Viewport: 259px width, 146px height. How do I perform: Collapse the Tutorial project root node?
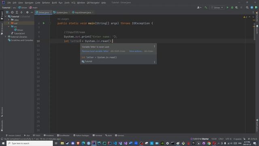tap(6, 17)
